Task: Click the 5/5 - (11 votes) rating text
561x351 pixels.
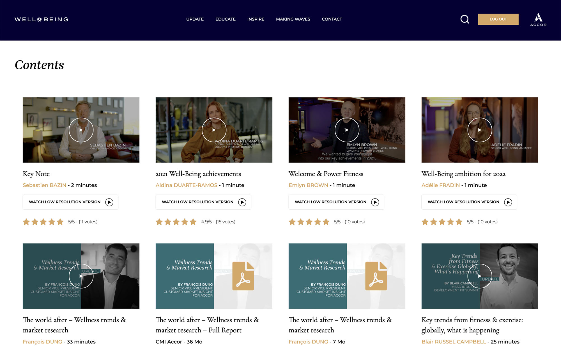Action: click(x=83, y=222)
